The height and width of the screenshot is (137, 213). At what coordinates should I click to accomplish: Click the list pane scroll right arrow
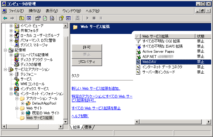tap(209, 122)
